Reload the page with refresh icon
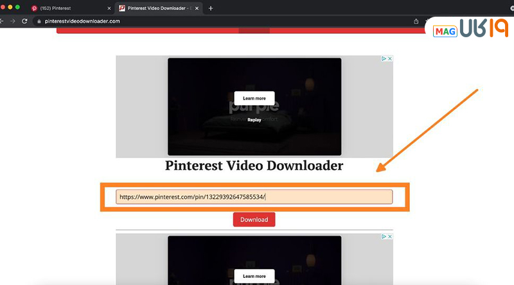 pos(24,21)
